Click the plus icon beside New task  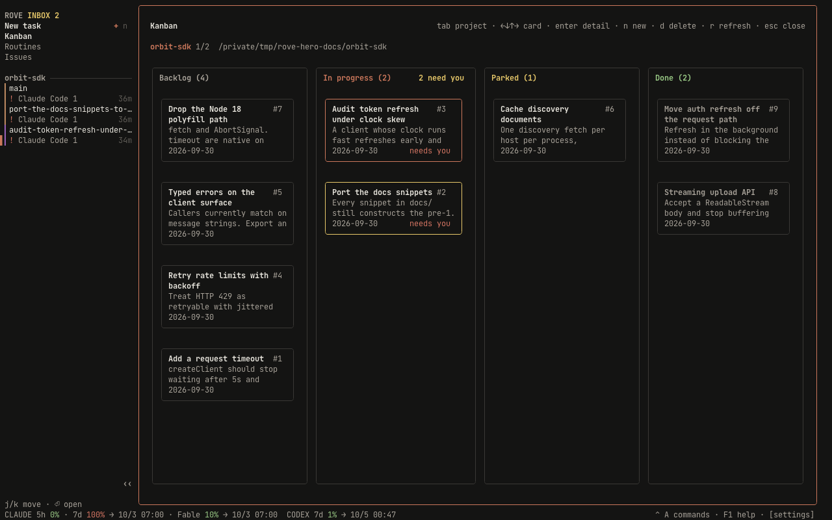click(116, 26)
